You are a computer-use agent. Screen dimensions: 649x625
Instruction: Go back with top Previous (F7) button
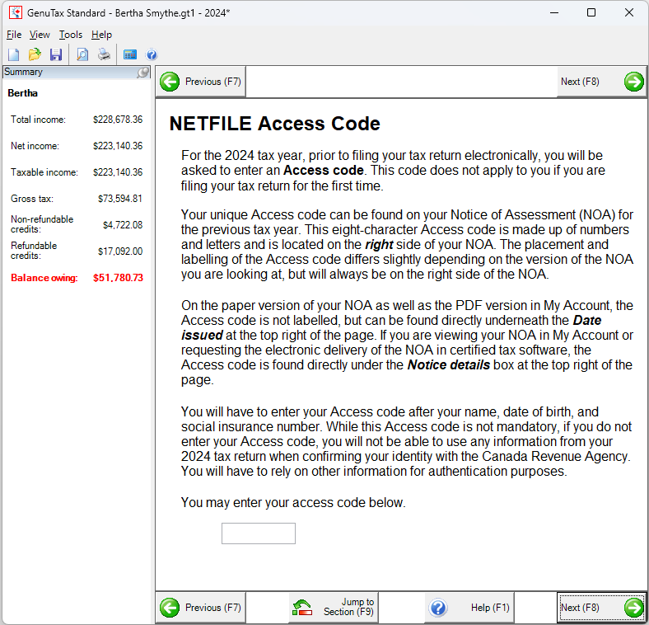[201, 82]
